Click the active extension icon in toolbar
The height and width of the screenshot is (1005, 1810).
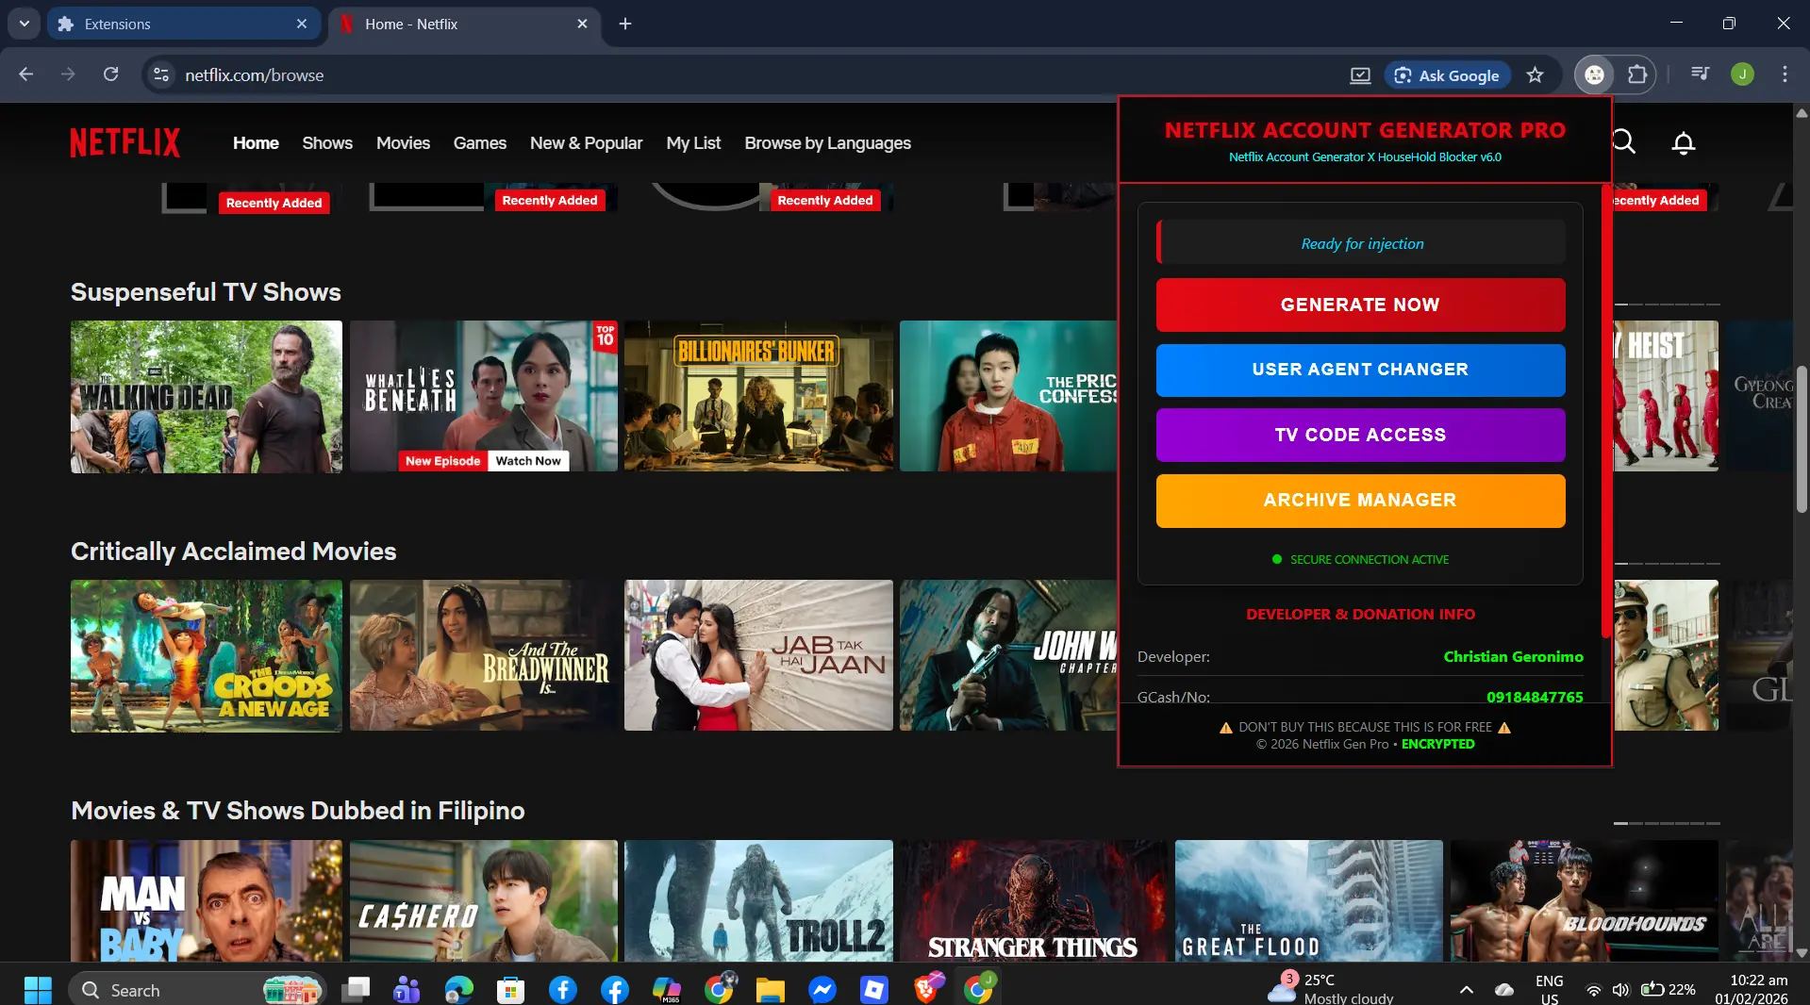[1595, 75]
